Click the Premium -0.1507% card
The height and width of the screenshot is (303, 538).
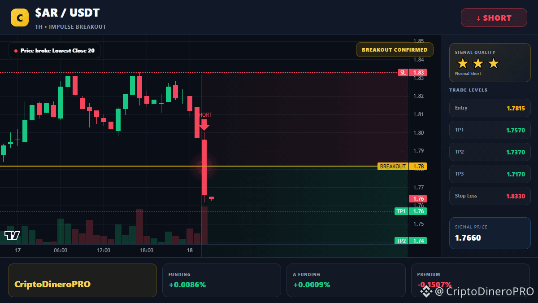point(470,280)
